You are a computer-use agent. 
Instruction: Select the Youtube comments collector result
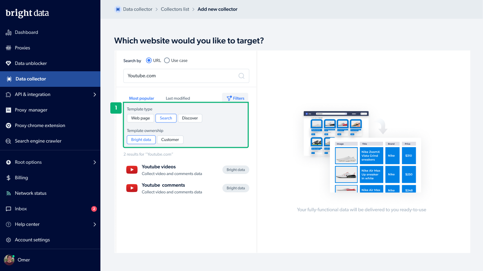[186, 188]
